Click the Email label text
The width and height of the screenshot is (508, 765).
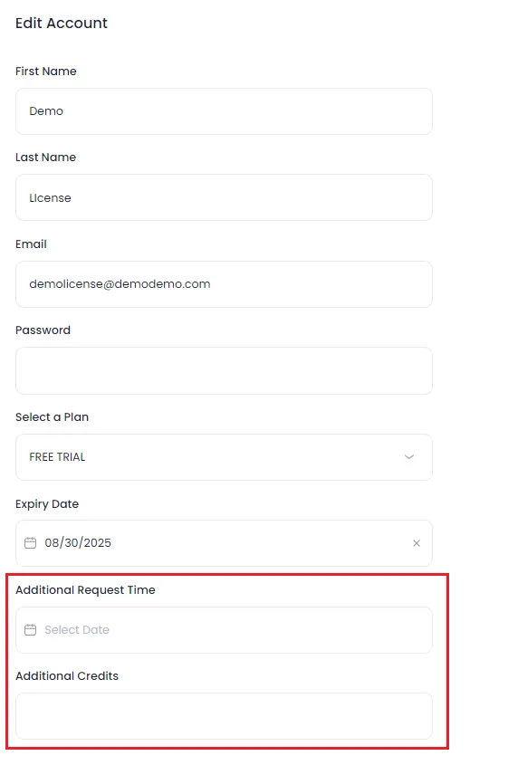tap(31, 244)
